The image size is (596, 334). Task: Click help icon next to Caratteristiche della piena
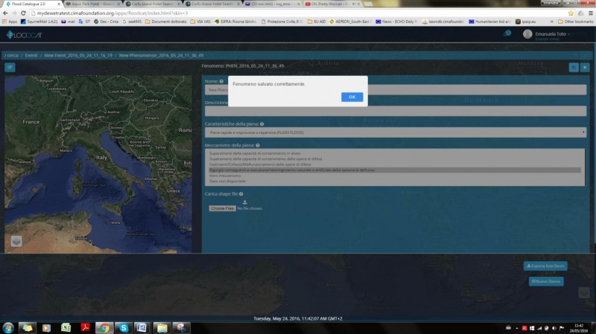tap(262, 124)
